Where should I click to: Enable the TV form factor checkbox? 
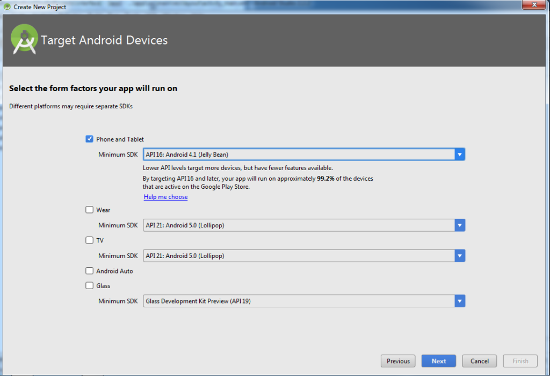pos(90,240)
